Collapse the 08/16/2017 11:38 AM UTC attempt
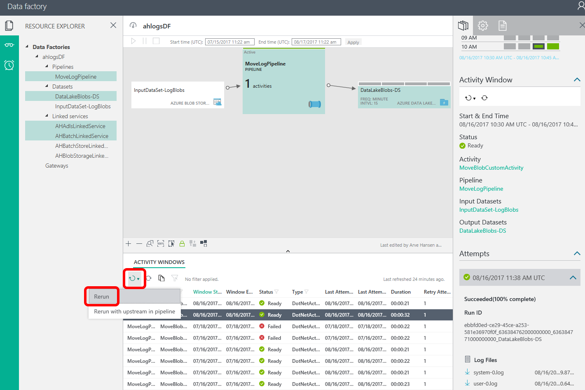The height and width of the screenshot is (390, 585). tap(573, 278)
